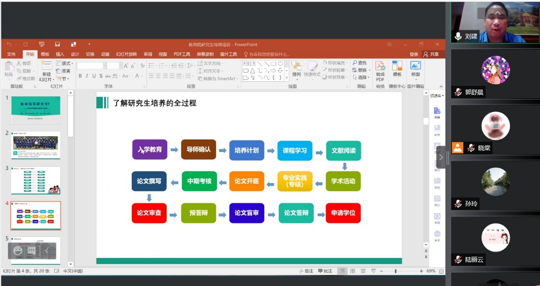Open the 幻灯片放映 slideshow tab
This screenshot has width=540, height=286.
pos(126,54)
